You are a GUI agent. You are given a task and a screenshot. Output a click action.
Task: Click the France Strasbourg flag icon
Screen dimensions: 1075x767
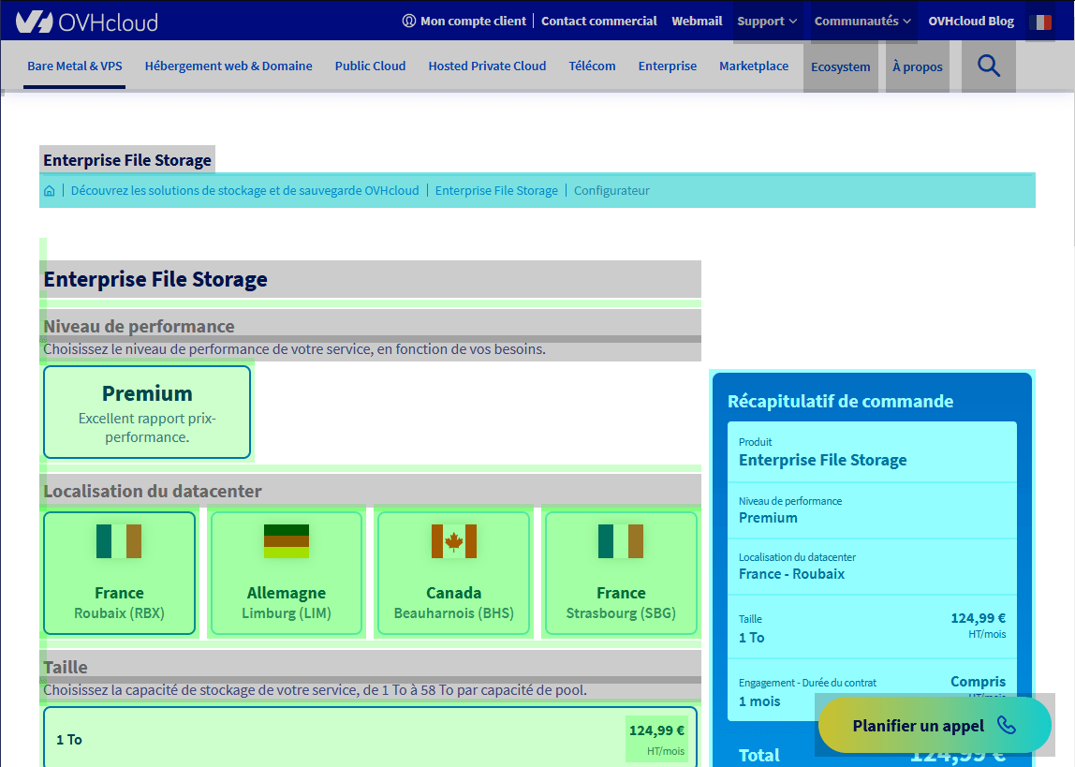click(621, 540)
